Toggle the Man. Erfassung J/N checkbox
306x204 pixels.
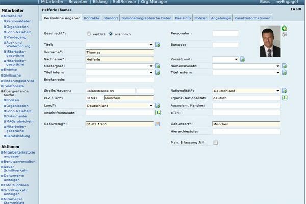point(215,143)
